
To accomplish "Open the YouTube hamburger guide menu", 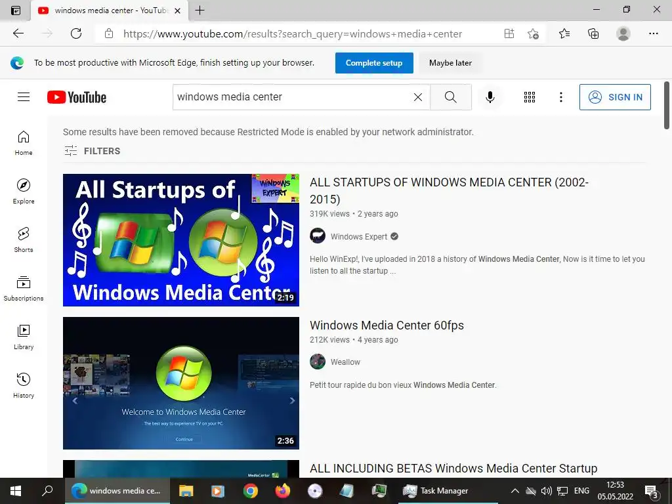I will (24, 97).
